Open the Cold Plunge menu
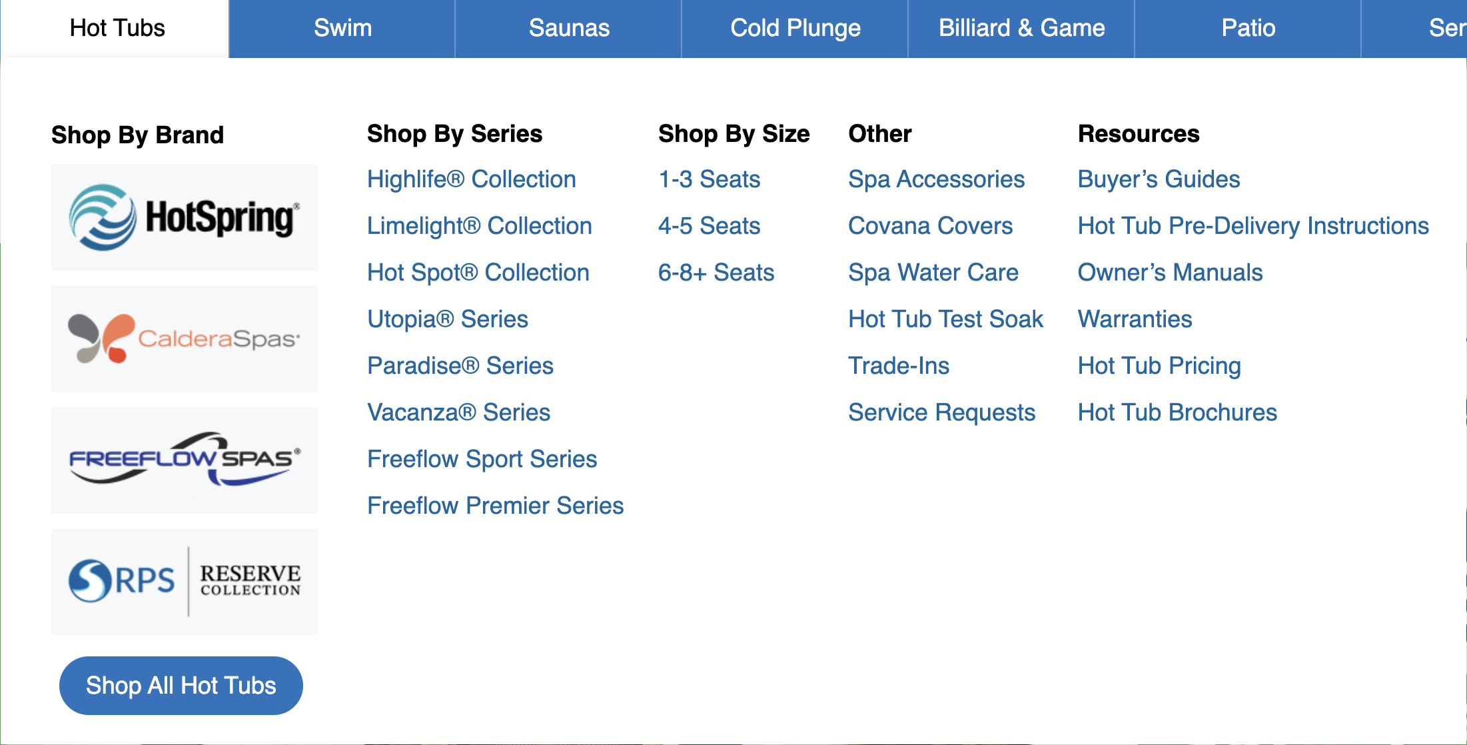 pos(795,28)
